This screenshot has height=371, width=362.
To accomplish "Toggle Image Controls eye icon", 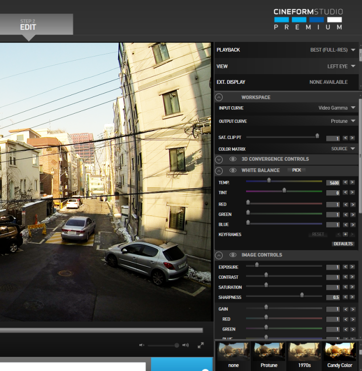I will (233, 255).
